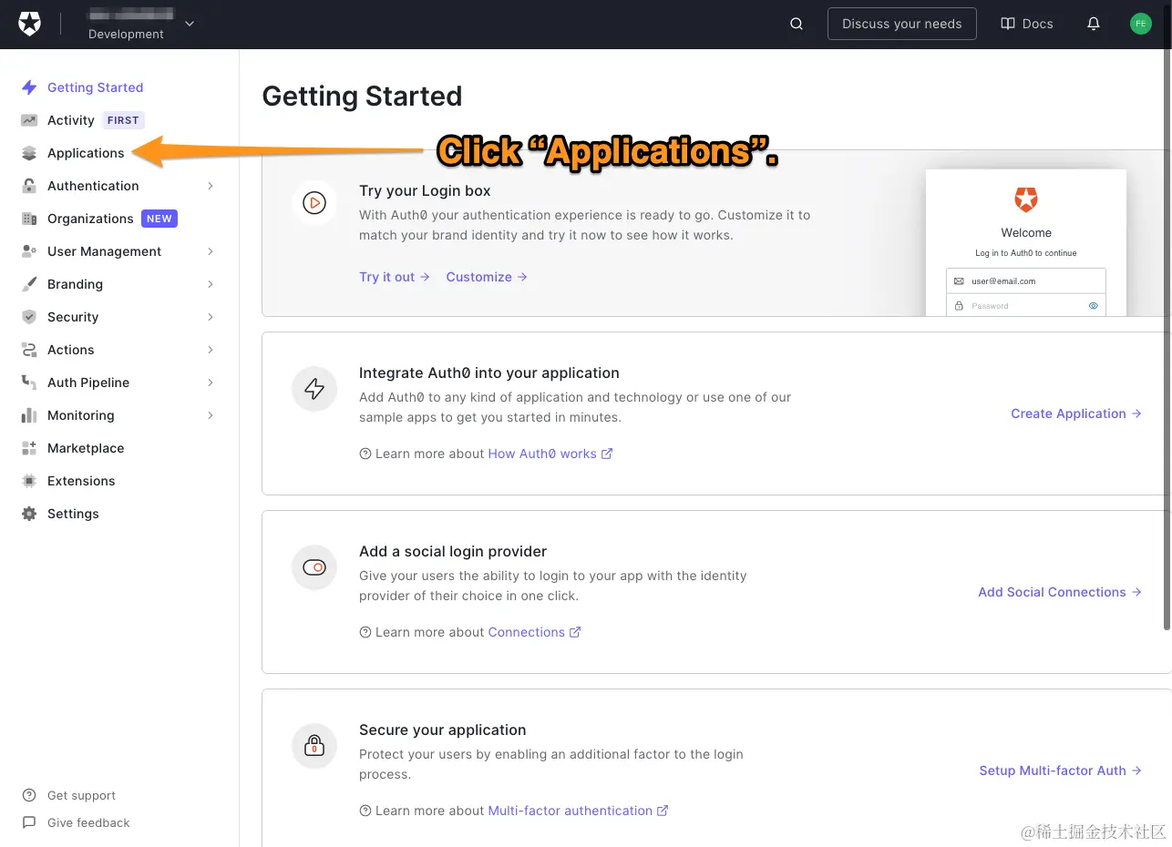Click the user@email.com input field
The image size is (1172, 847).
click(x=1025, y=281)
